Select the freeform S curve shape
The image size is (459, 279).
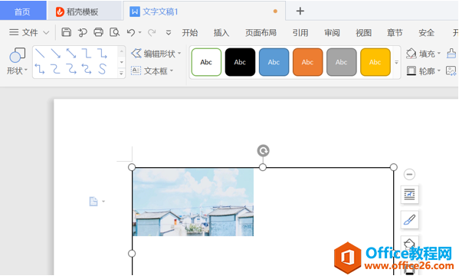pyautogui.click(x=102, y=69)
